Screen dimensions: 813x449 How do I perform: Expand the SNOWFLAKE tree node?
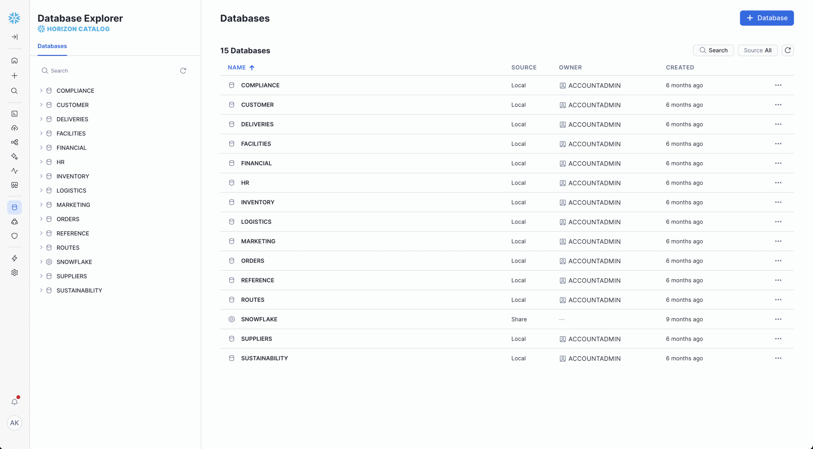point(41,262)
